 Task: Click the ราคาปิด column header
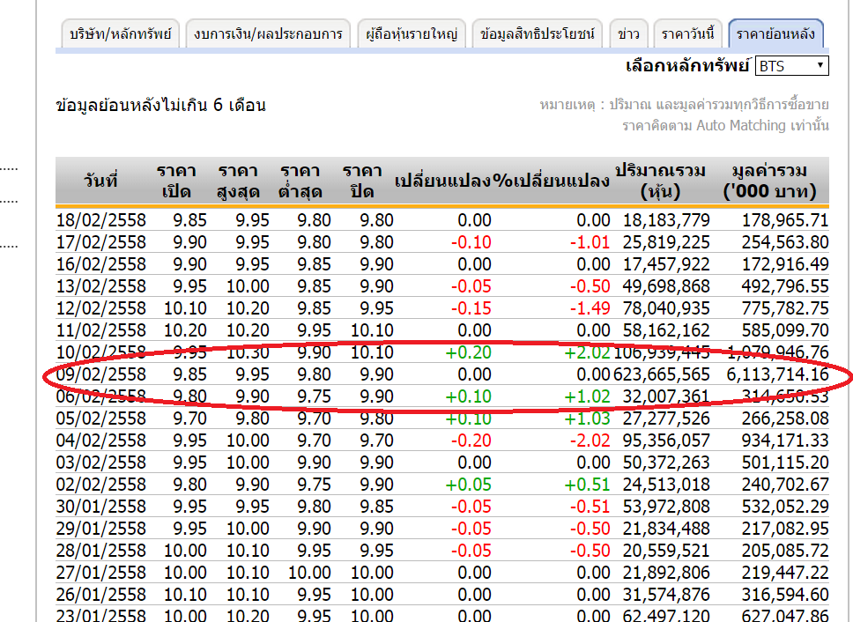tap(362, 181)
